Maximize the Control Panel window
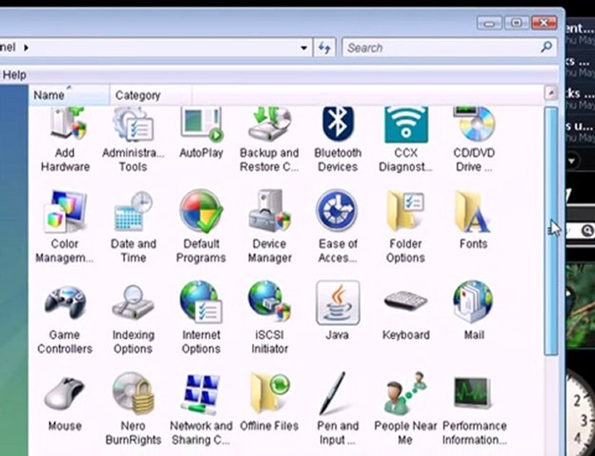The width and height of the screenshot is (595, 456). pos(516,23)
